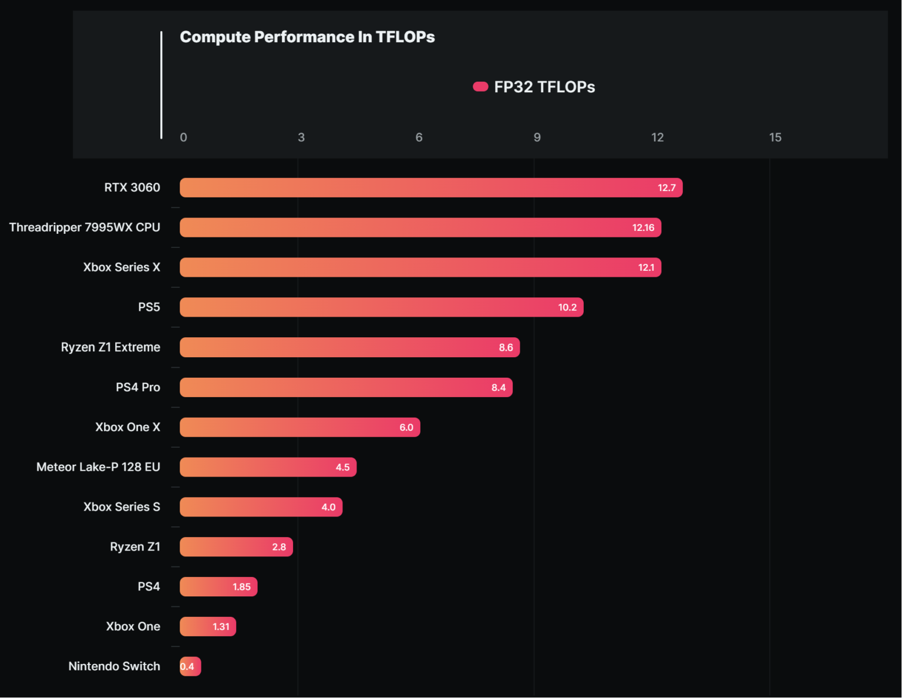
Task: Click the Nintendo Switch axis label
Action: click(x=114, y=666)
